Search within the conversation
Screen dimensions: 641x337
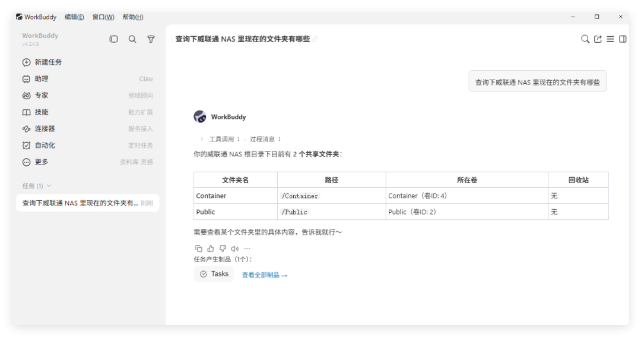[x=585, y=39]
